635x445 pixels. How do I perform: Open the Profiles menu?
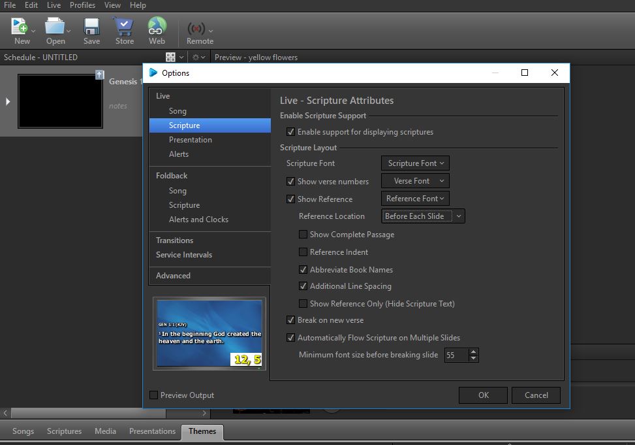[x=82, y=5]
